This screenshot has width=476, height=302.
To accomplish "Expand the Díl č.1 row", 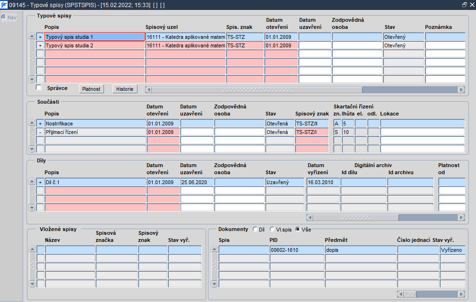I will point(40,182).
